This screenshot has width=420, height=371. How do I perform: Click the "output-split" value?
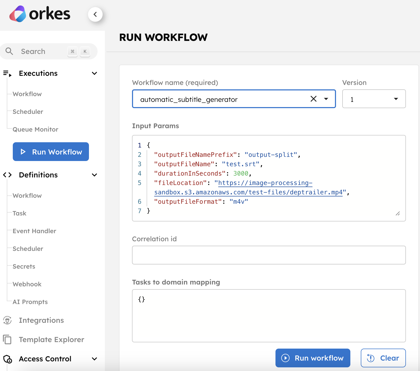click(271, 155)
